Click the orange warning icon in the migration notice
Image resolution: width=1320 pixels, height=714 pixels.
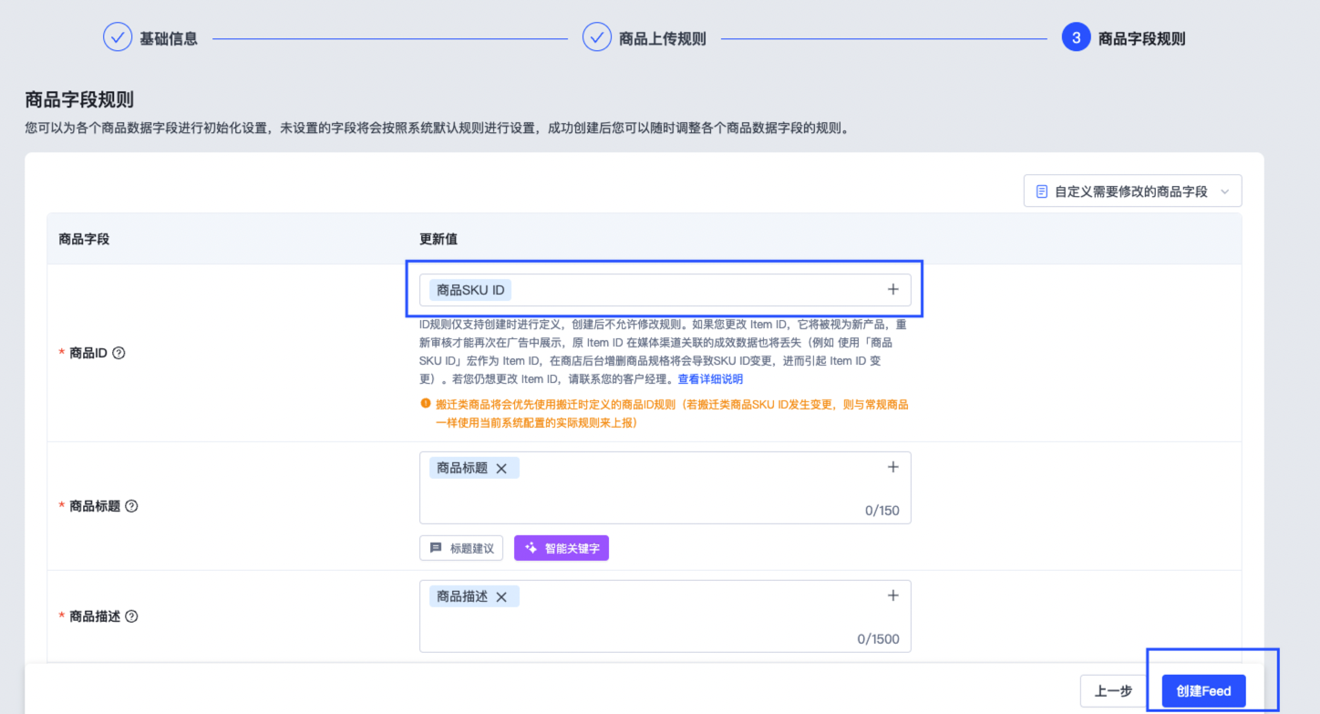tap(427, 404)
